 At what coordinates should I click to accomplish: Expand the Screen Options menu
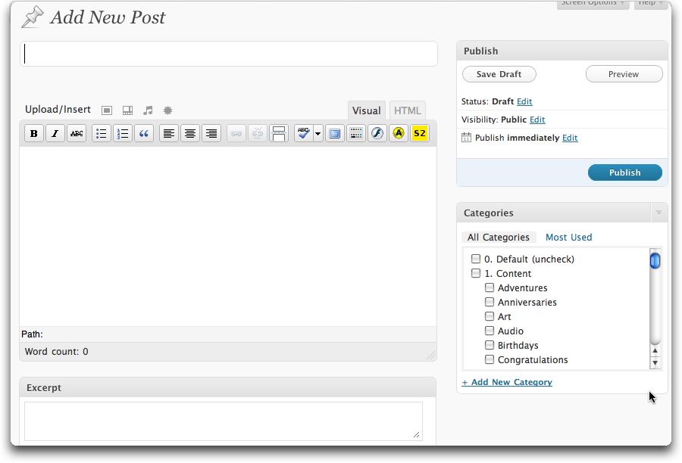click(593, 4)
